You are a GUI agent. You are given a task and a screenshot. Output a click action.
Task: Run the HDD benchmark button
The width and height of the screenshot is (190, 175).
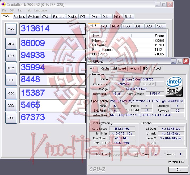pyautogui.click(x=11, y=80)
